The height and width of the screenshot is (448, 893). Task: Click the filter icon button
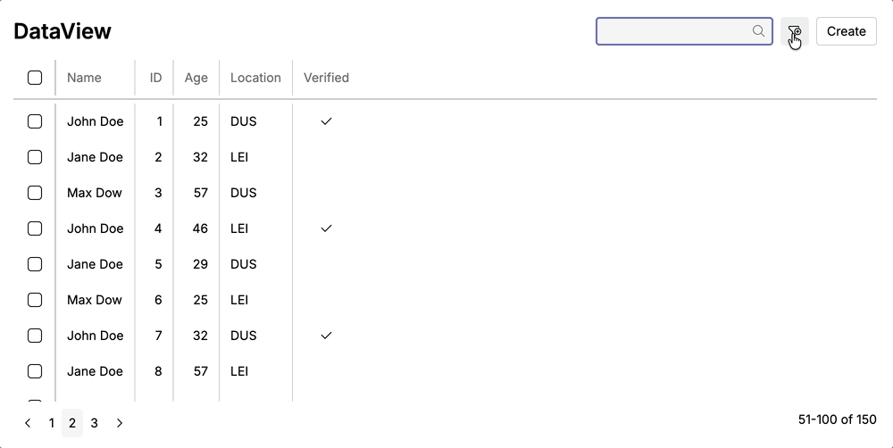pyautogui.click(x=794, y=31)
